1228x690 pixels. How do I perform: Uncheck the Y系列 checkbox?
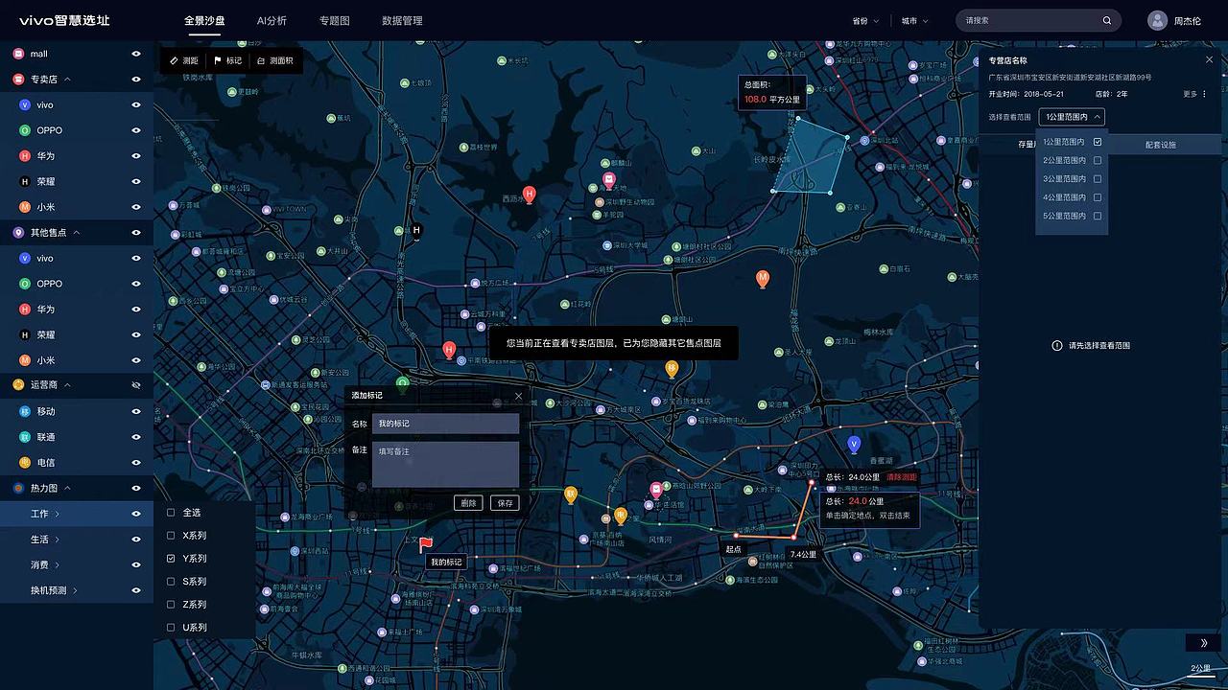[171, 558]
